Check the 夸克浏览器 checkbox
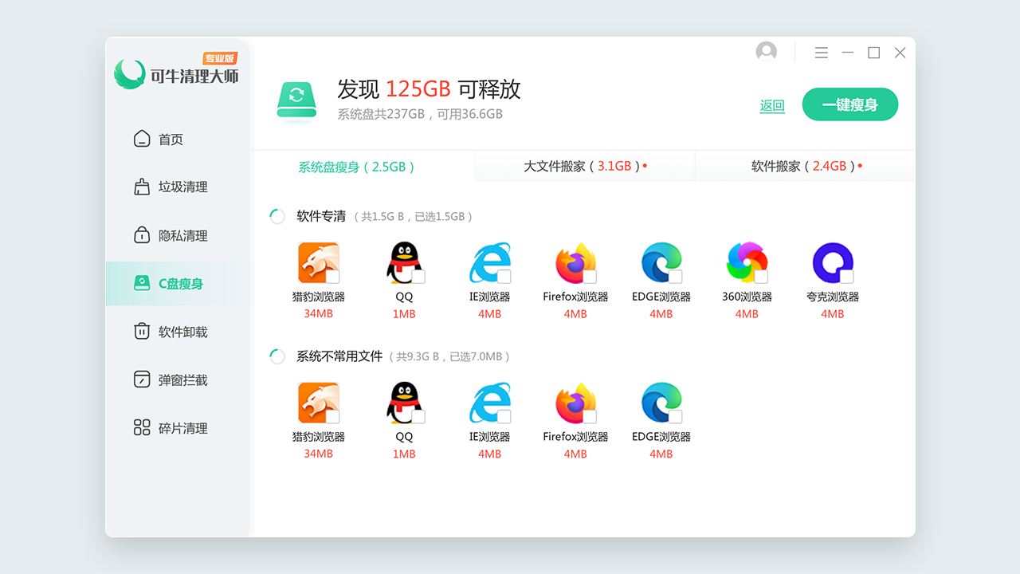Image resolution: width=1020 pixels, height=574 pixels. click(846, 277)
